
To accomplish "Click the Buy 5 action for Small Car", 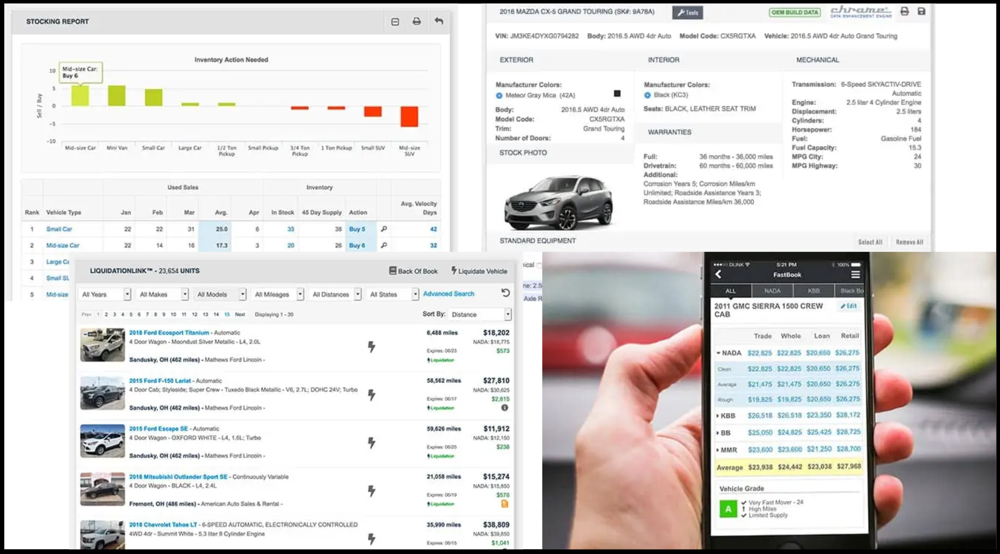I will pyautogui.click(x=357, y=229).
